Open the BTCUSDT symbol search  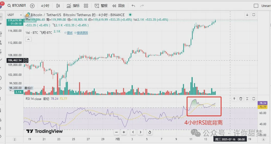[17, 6]
